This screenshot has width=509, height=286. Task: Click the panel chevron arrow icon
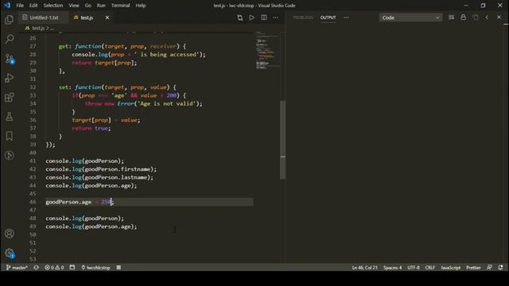click(487, 17)
